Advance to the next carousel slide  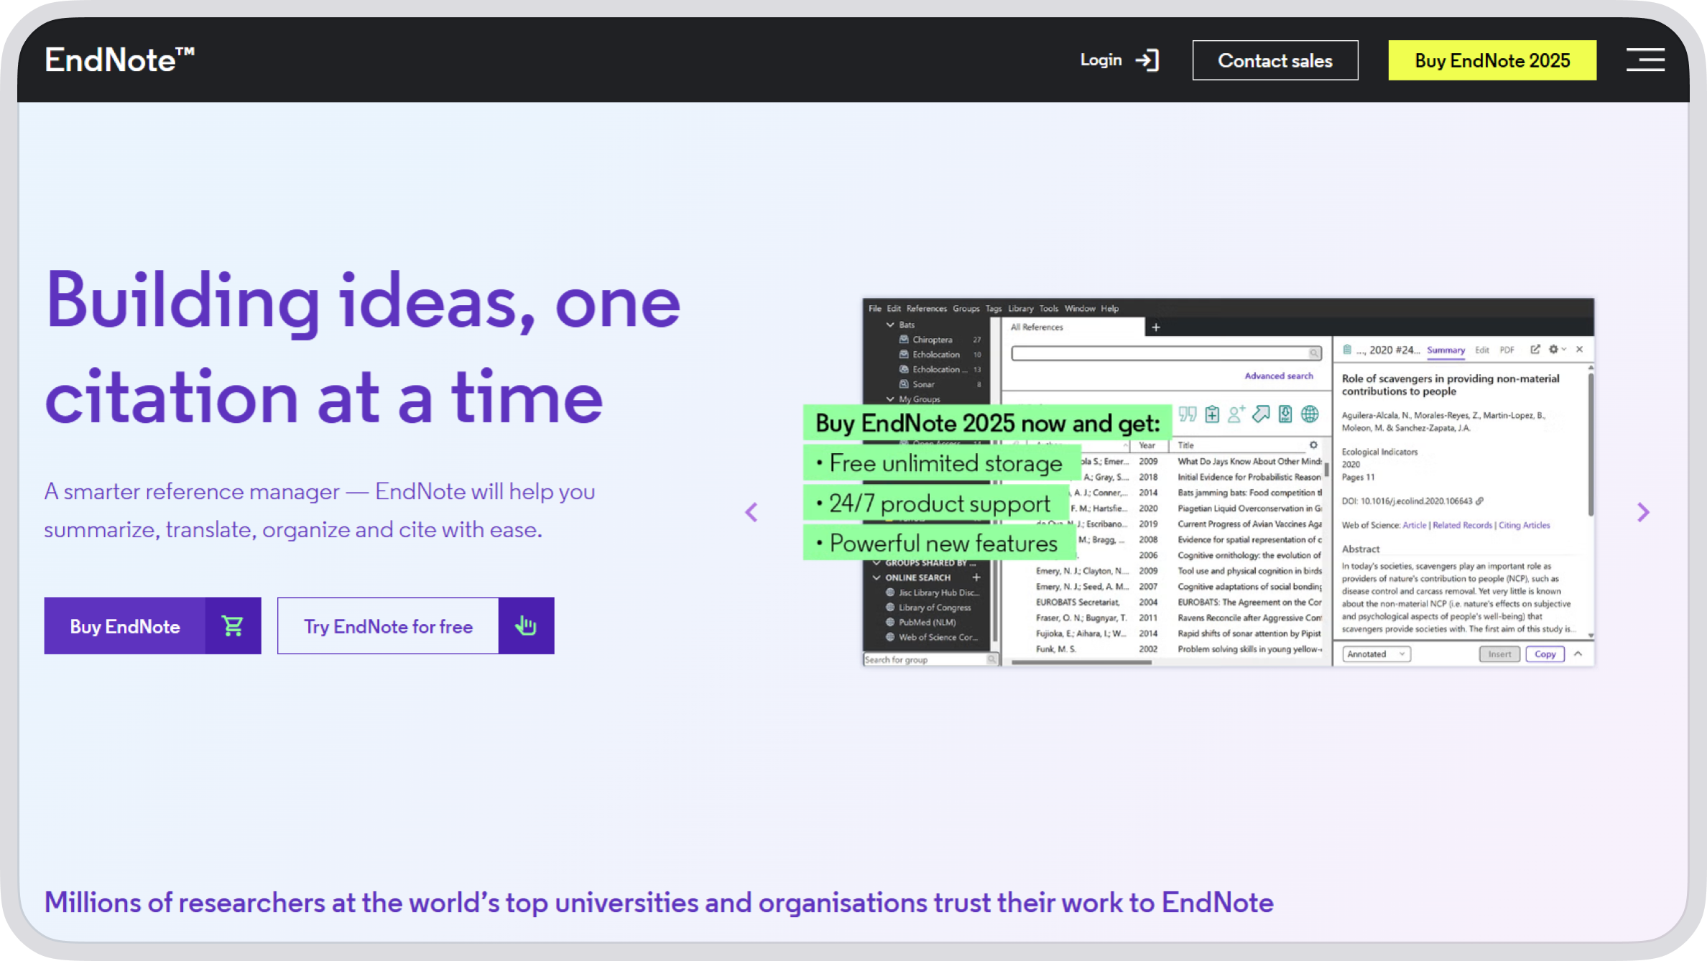pyautogui.click(x=1643, y=512)
